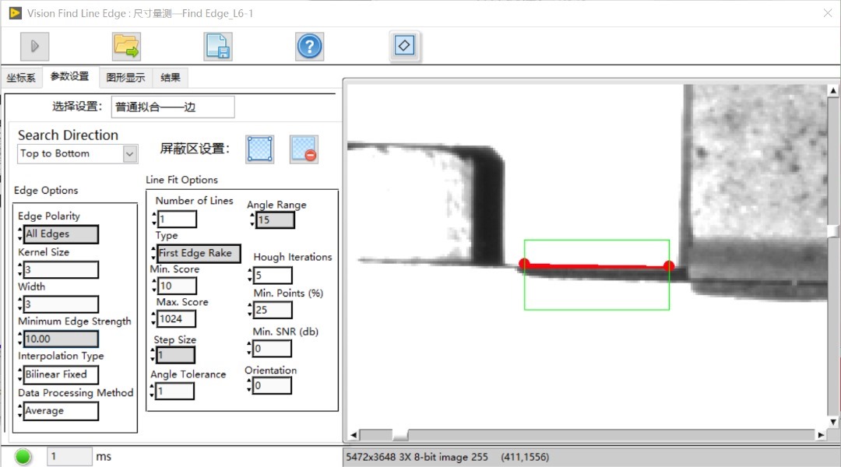Click the Max. Score stepper arrows
The width and height of the screenshot is (841, 467).
153,318
